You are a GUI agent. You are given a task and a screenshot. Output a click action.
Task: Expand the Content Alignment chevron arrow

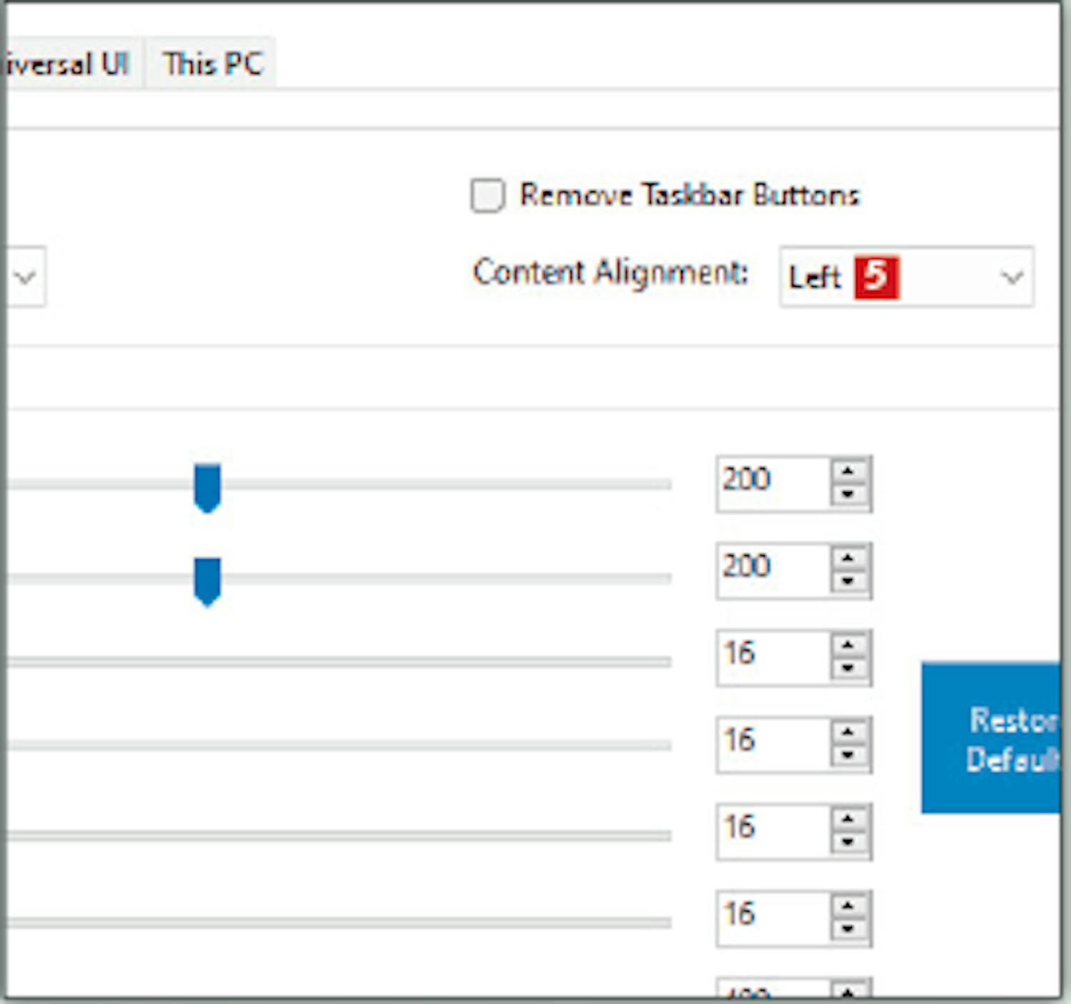click(1012, 277)
